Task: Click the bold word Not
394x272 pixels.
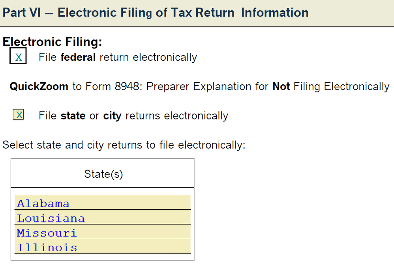Action: pos(281,86)
